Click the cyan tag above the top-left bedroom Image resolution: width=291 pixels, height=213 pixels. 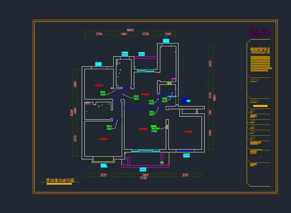[x=98, y=64]
